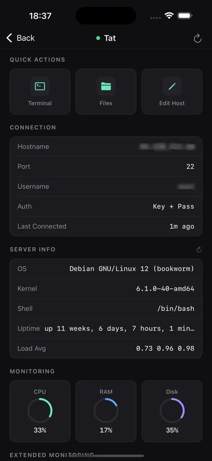Refresh the Server Info section
212x461 pixels.
(x=199, y=249)
